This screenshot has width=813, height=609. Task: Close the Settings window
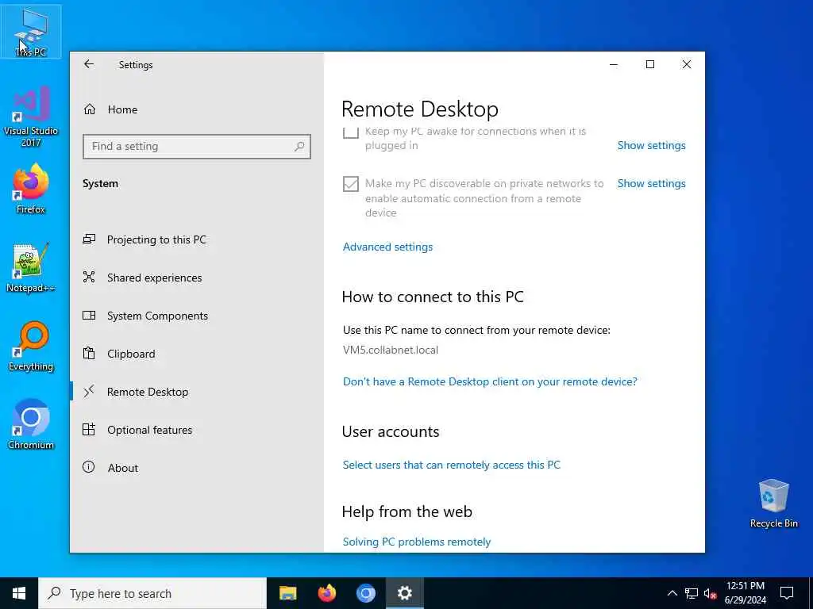click(x=687, y=64)
